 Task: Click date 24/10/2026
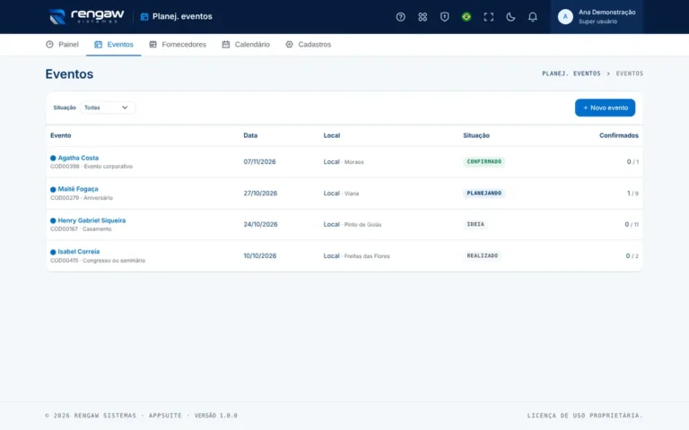tap(260, 224)
